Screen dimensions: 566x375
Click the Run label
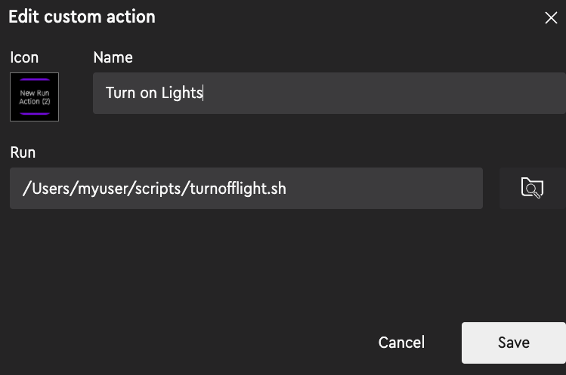(23, 152)
